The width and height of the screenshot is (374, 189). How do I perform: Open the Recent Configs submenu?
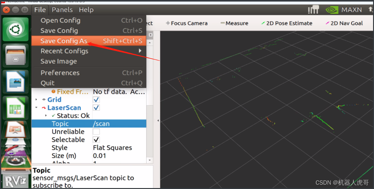point(89,51)
